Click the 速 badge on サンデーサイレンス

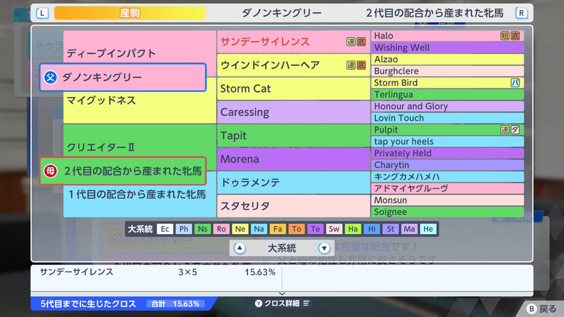coord(351,42)
